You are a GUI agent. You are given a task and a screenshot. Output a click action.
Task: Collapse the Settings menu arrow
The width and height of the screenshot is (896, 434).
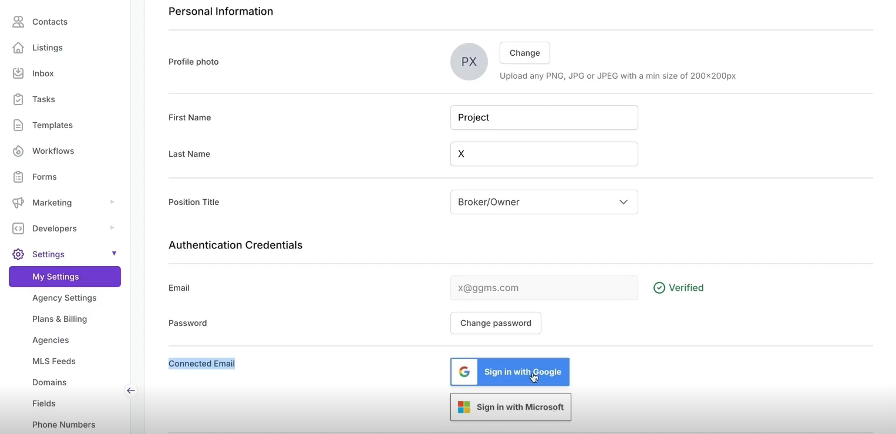pos(114,254)
